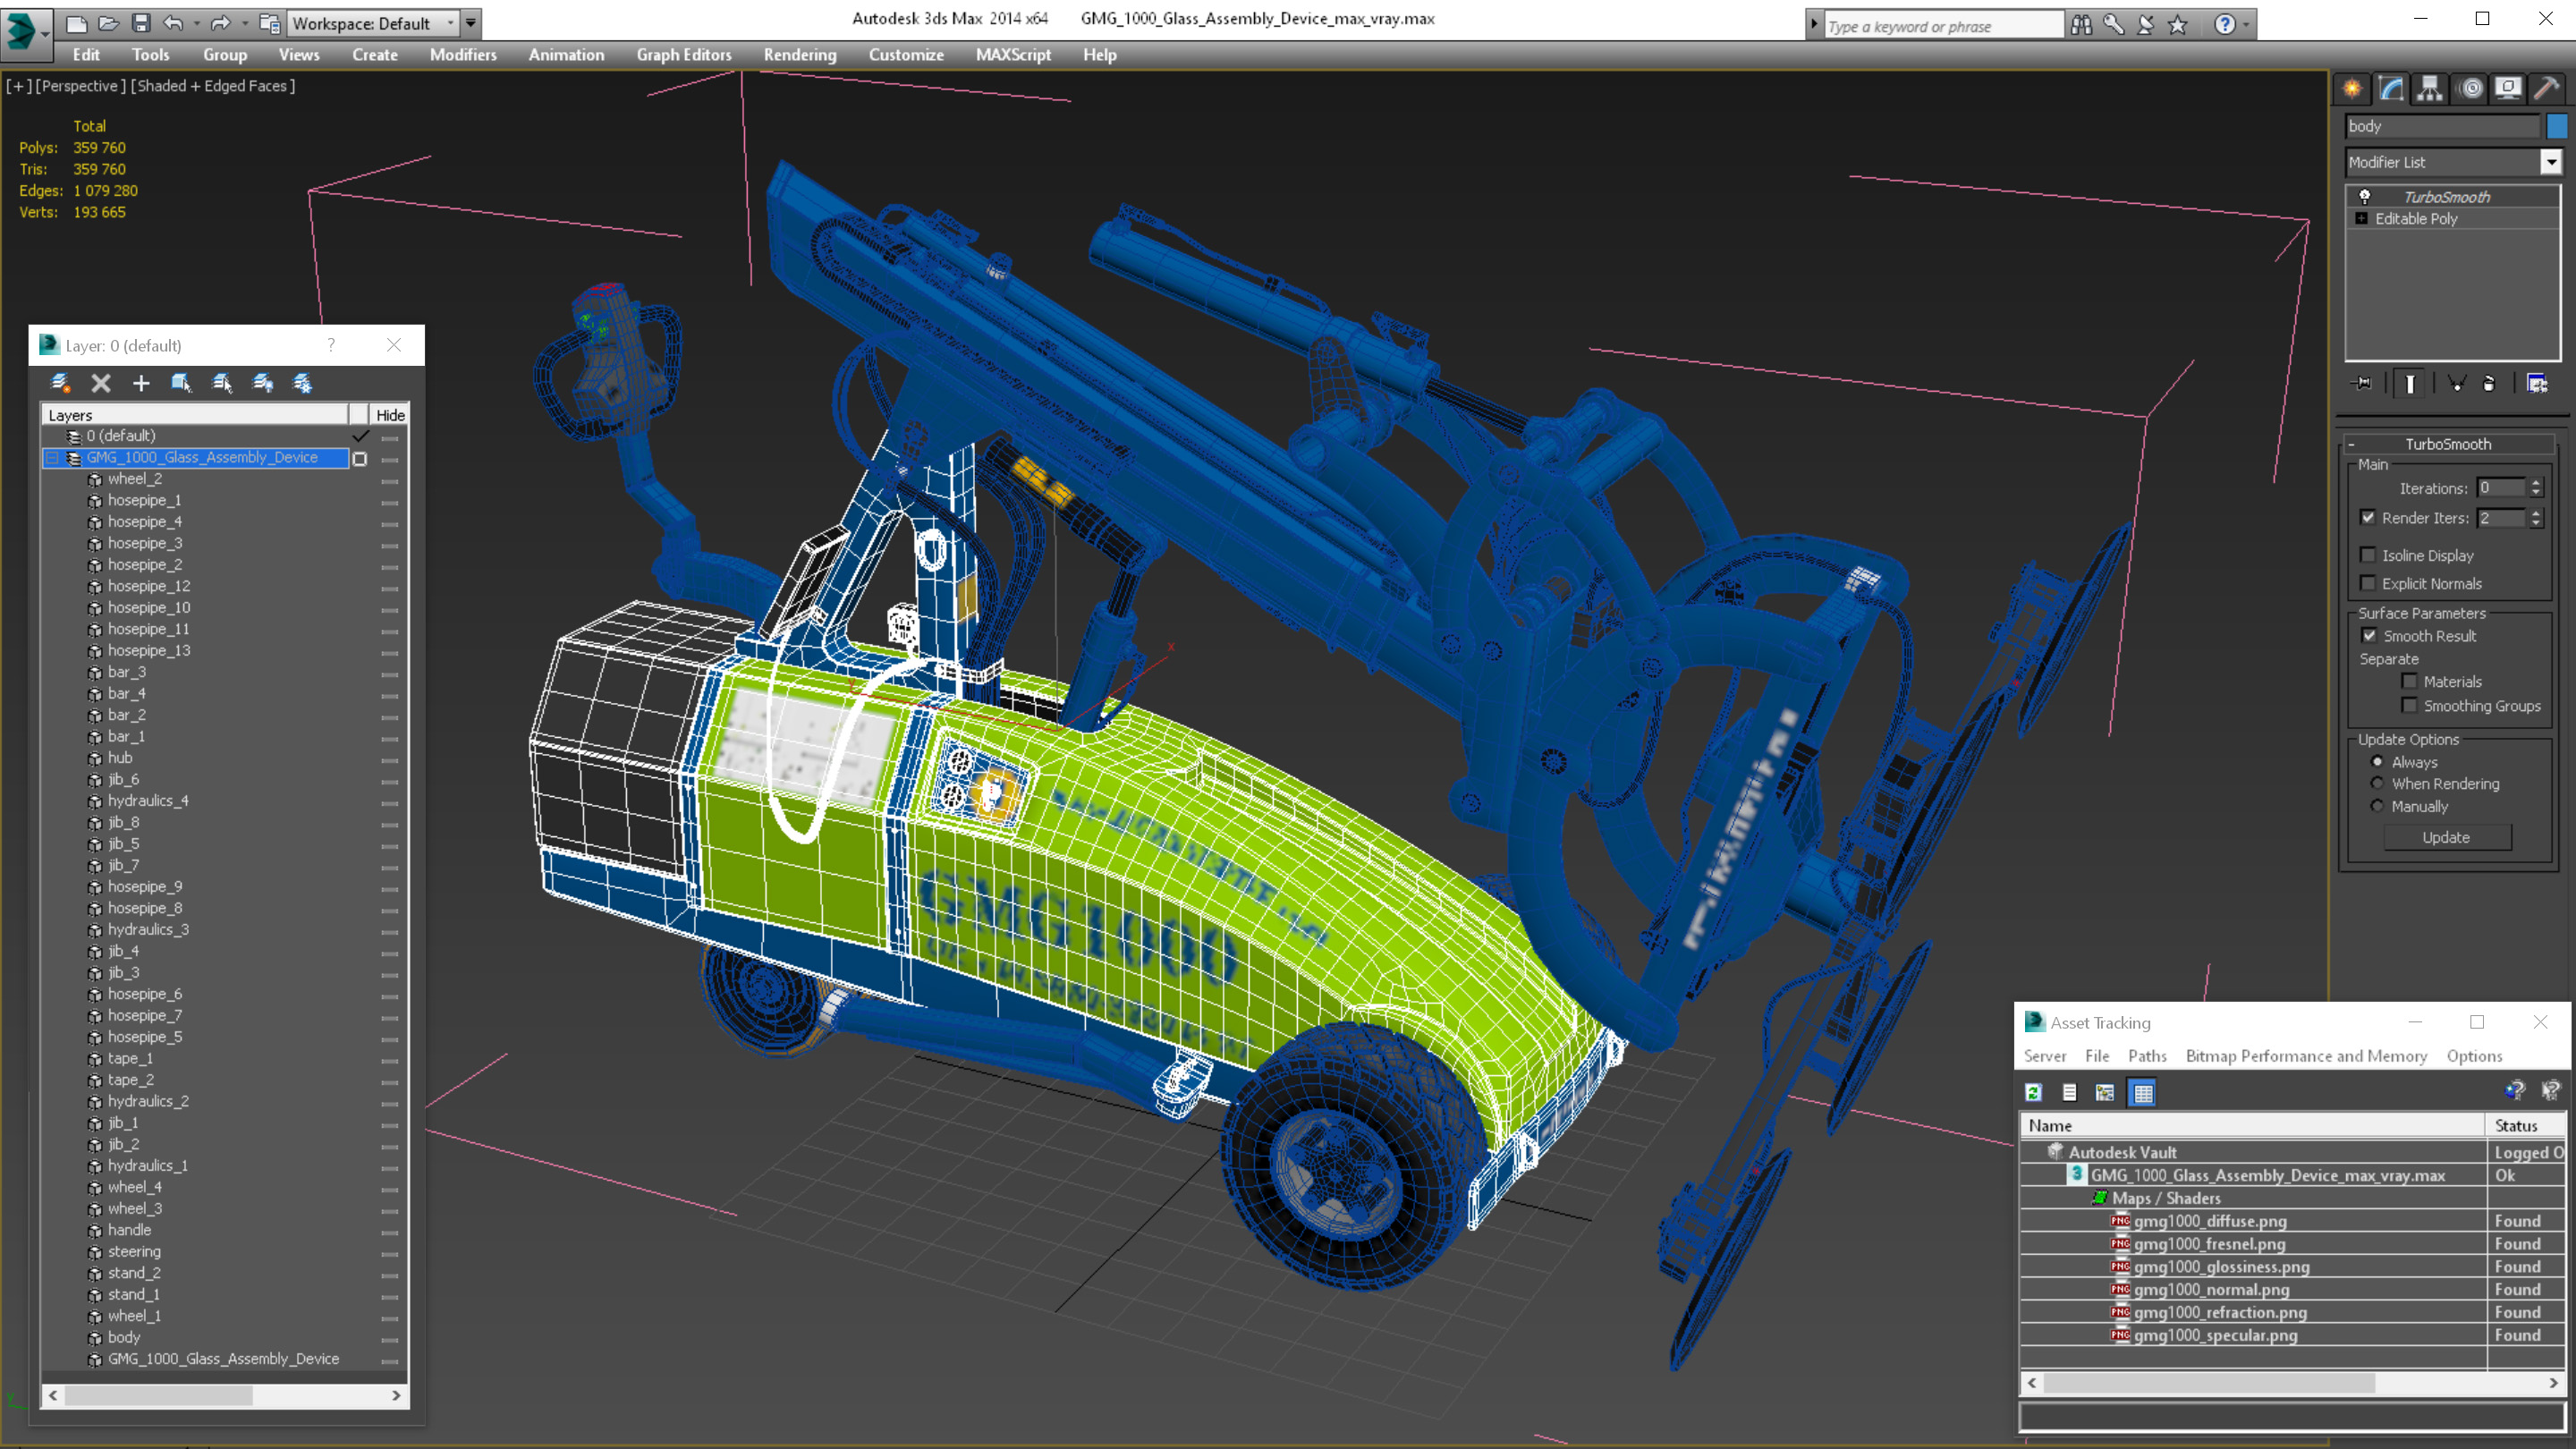This screenshot has width=2576, height=1449.
Task: Enable Isoline Display checkbox
Action: (2368, 555)
